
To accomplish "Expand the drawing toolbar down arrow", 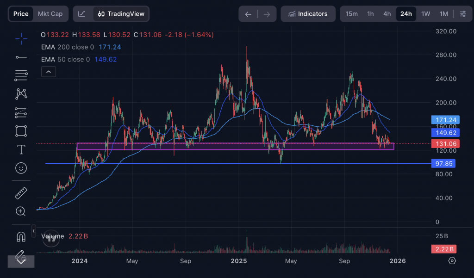I will pyautogui.click(x=21, y=261).
